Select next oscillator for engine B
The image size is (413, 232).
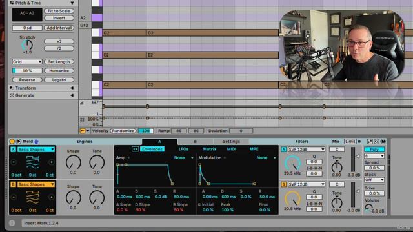(x=52, y=197)
